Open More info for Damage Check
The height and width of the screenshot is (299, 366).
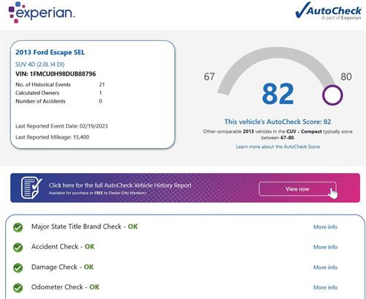(325, 267)
